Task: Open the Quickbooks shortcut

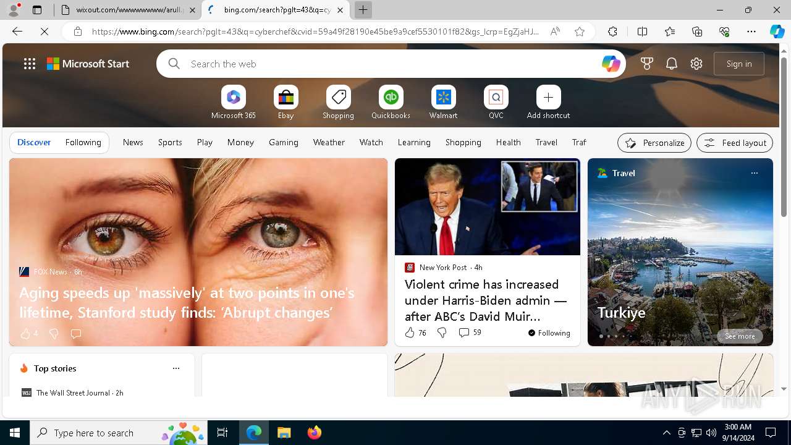Action: point(391,103)
